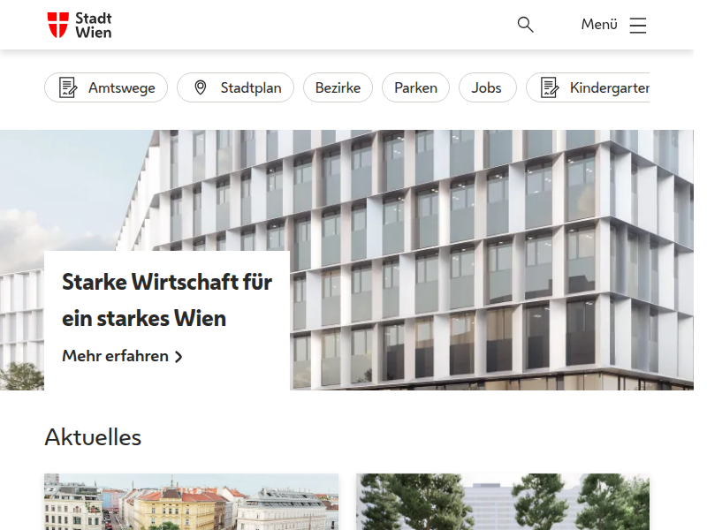Click the hamburger icon next to Menü

(x=638, y=25)
